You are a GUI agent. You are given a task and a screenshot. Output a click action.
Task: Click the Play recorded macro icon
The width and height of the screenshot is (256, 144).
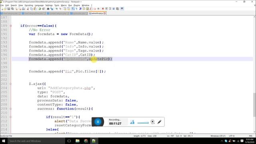[110, 9]
